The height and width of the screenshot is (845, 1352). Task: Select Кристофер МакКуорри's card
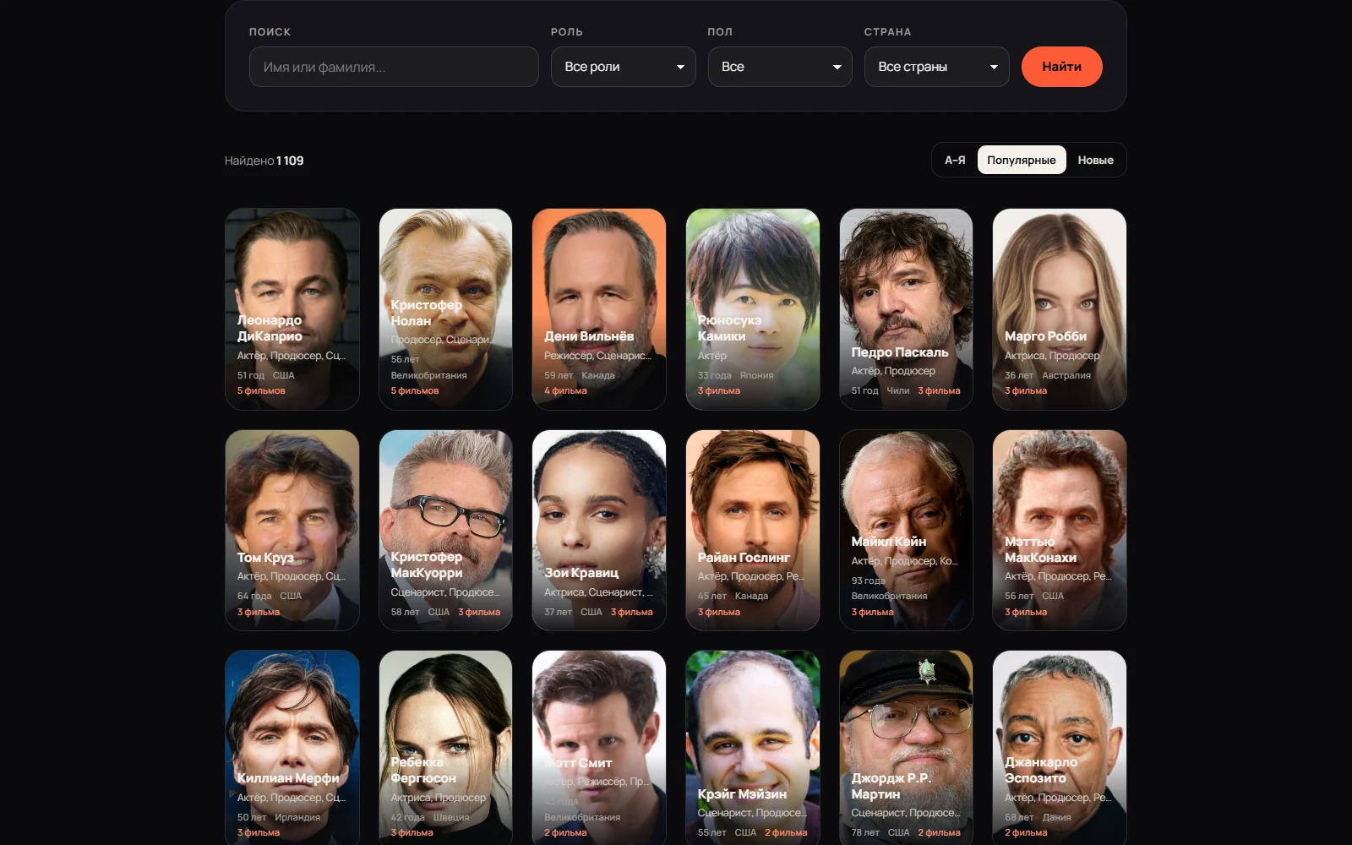pos(446,531)
